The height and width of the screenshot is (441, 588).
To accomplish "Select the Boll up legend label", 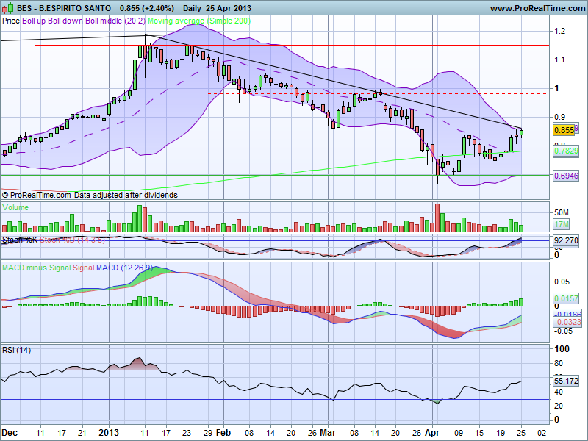I will [34, 21].
